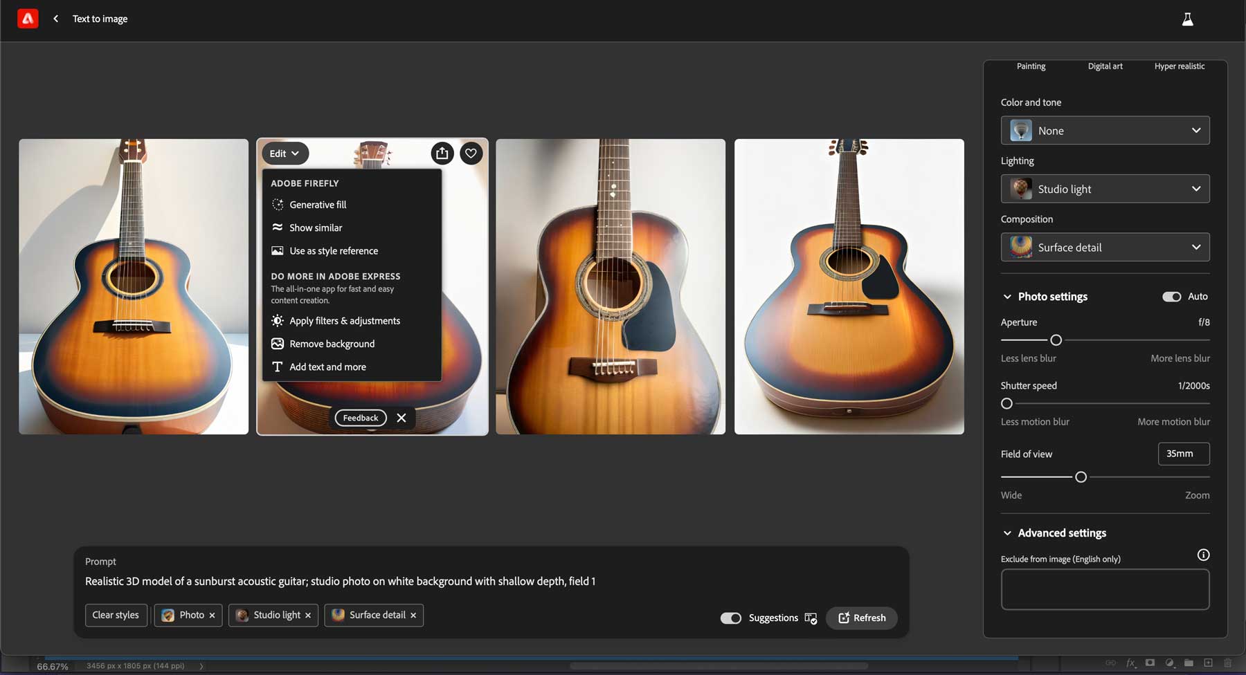Image resolution: width=1246 pixels, height=675 pixels.
Task: Collapse the Advanced settings section
Action: click(1007, 533)
